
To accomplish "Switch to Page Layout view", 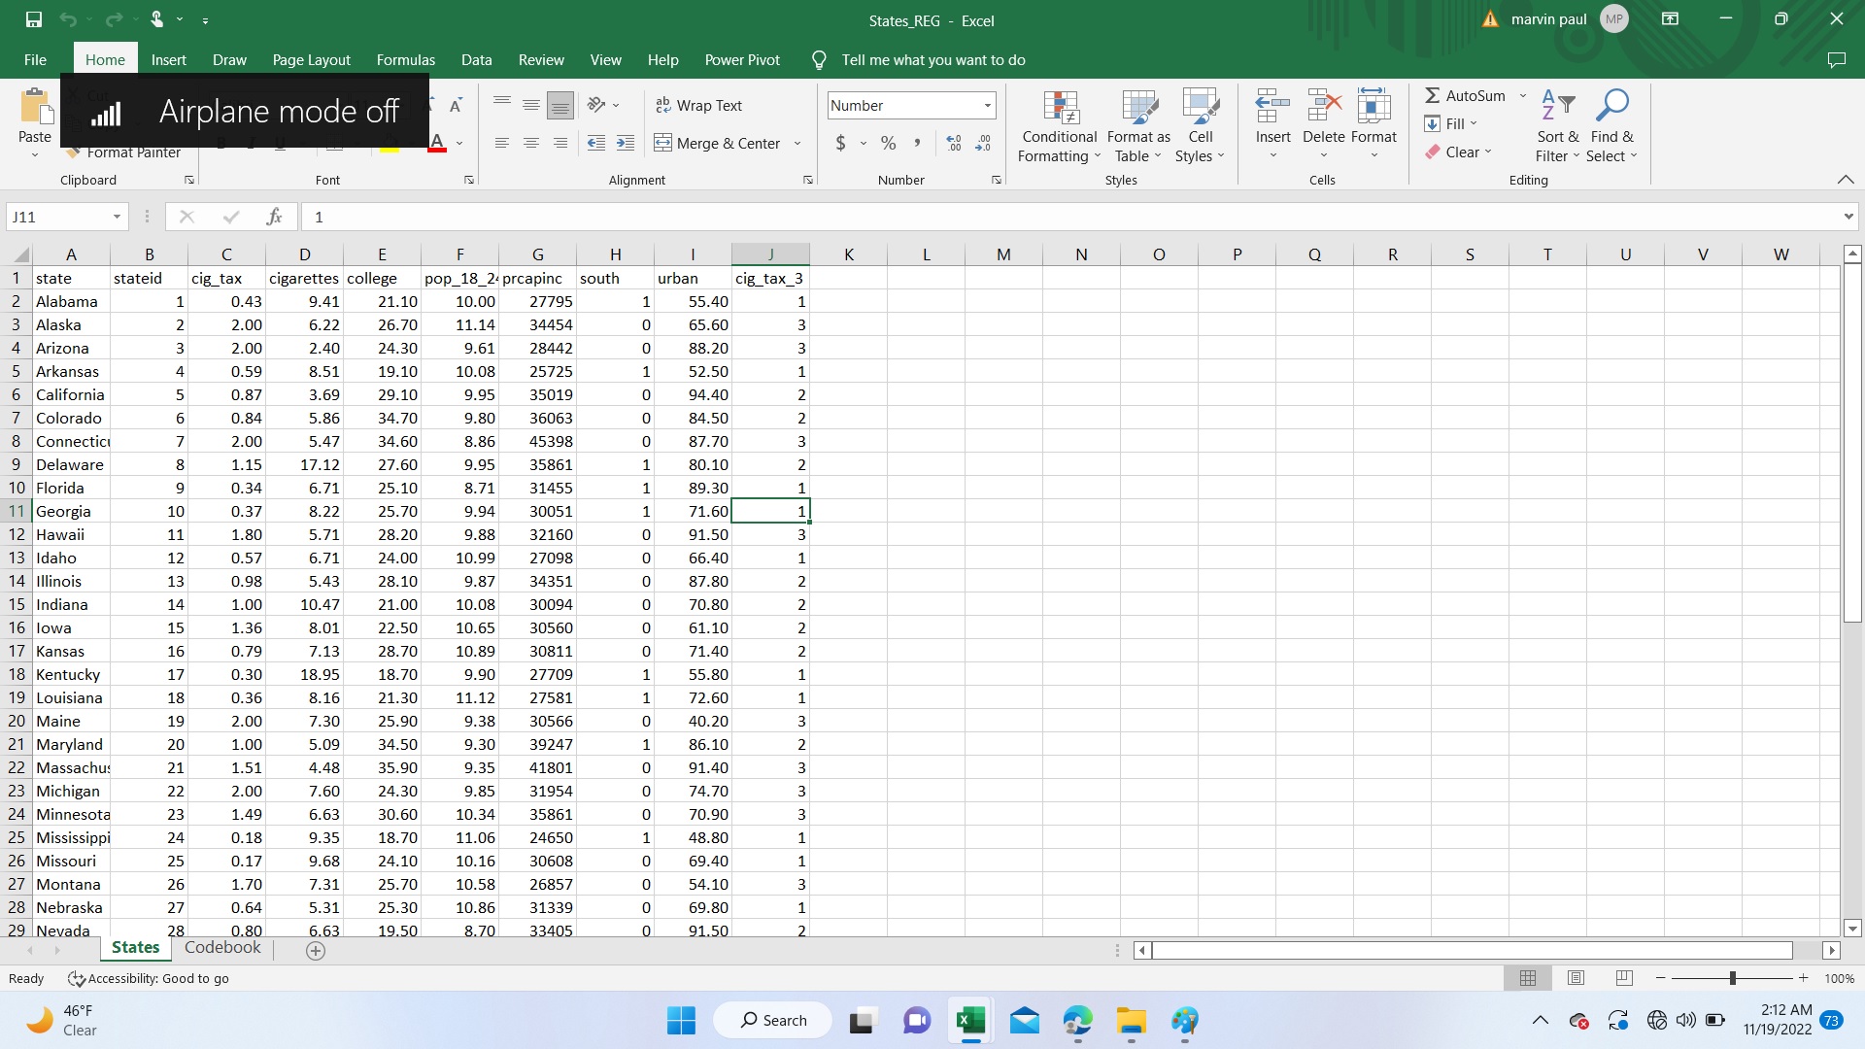I will (x=1576, y=978).
